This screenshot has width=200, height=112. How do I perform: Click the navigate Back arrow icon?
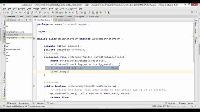click(x=45, y=12)
